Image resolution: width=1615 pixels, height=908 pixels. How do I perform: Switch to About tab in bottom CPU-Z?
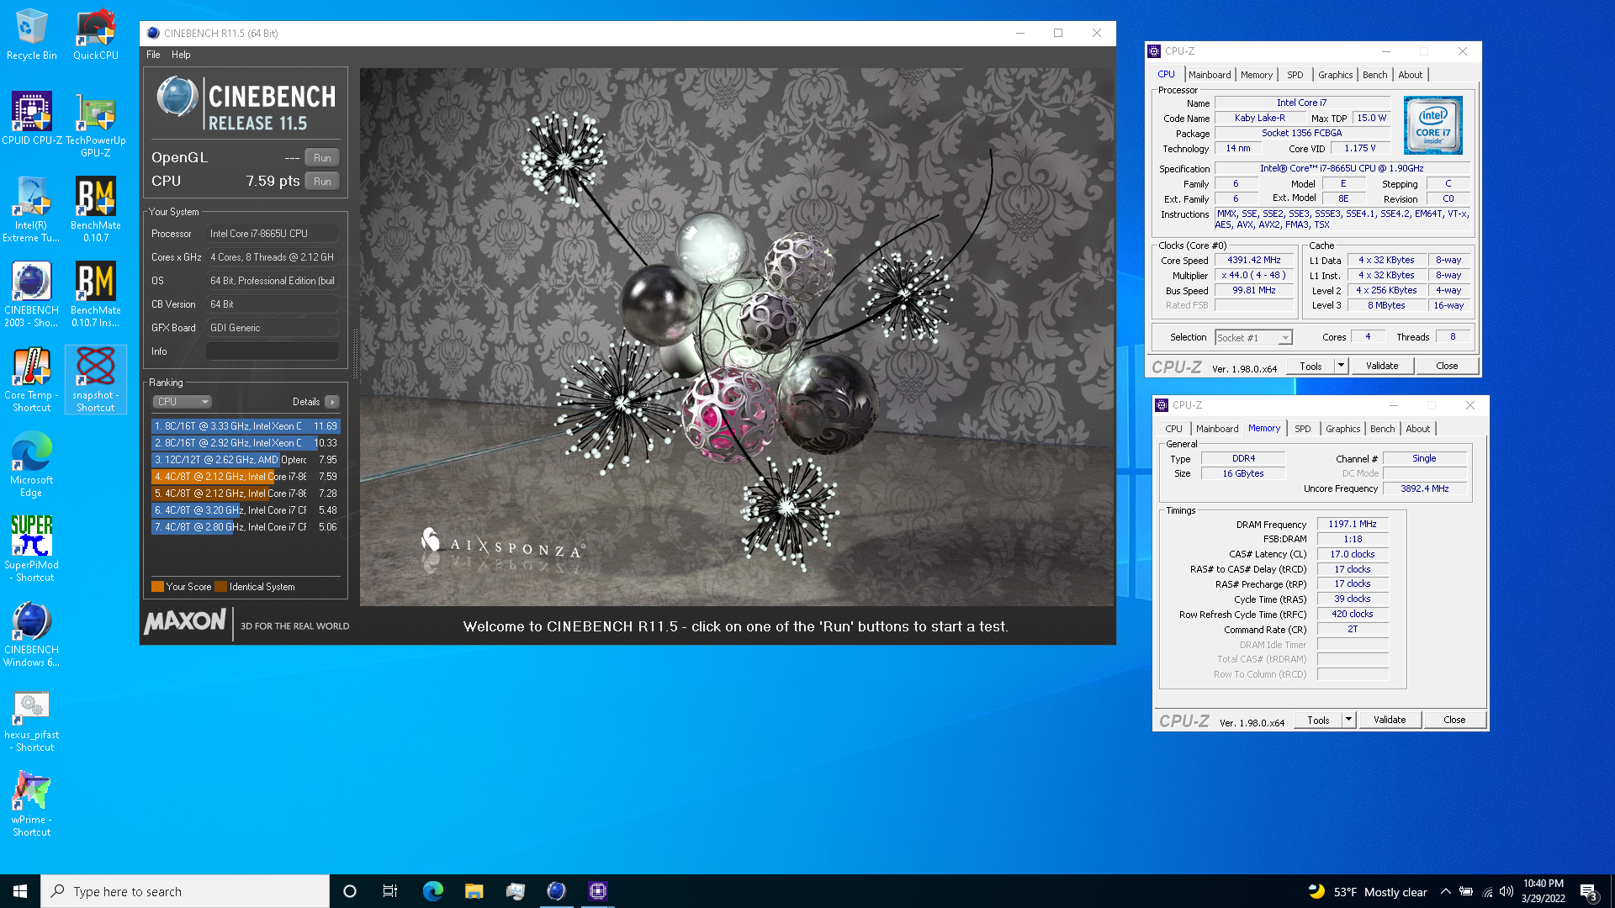pos(1418,429)
